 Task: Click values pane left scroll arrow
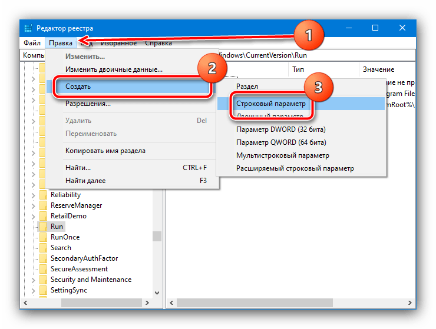(171, 303)
